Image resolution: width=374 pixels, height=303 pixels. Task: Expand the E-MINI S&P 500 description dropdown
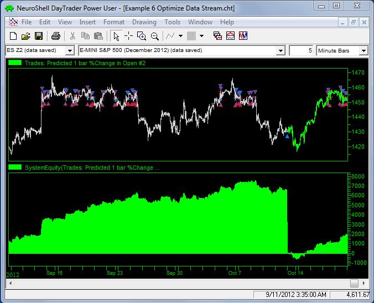[x=280, y=50]
